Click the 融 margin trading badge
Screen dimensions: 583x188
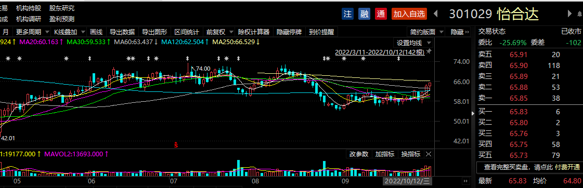pos(364,14)
